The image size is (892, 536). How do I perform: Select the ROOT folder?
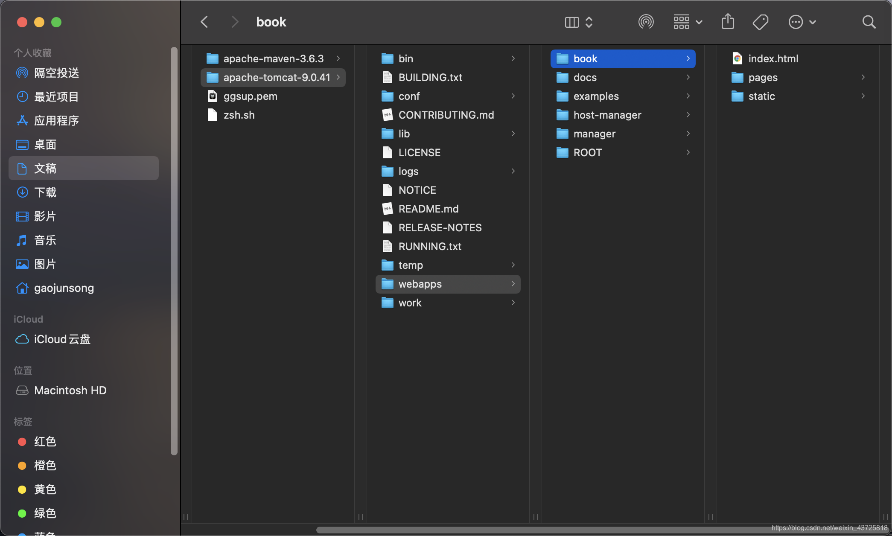pos(623,152)
